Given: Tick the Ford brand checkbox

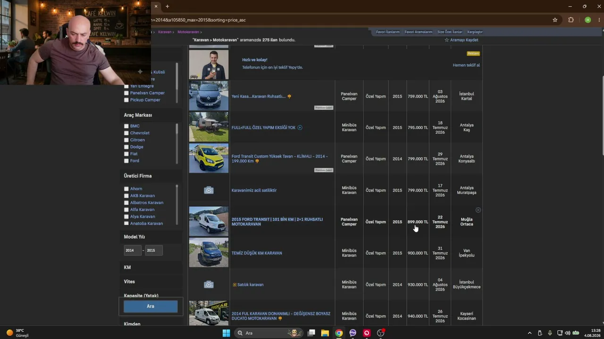Looking at the screenshot, I should click(126, 161).
